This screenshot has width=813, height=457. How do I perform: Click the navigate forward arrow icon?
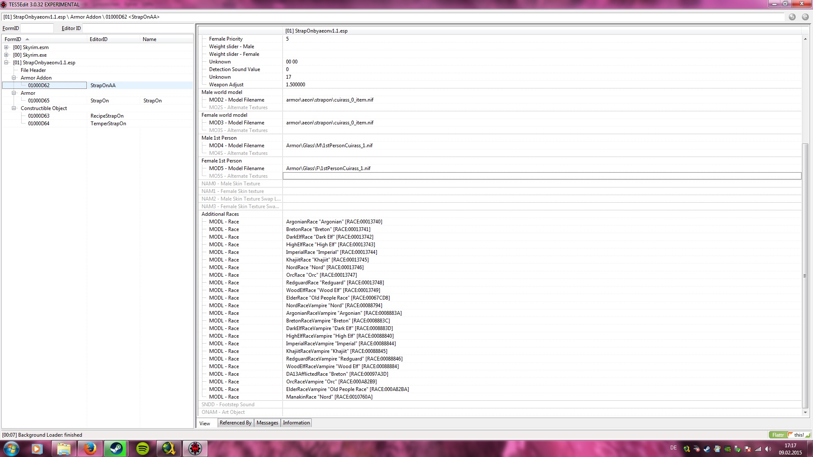805,17
